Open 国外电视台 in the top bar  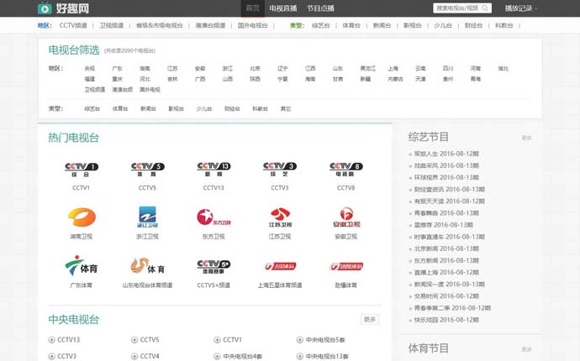tap(253, 25)
